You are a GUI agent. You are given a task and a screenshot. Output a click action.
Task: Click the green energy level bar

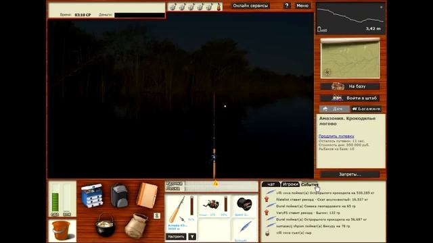pos(55,202)
